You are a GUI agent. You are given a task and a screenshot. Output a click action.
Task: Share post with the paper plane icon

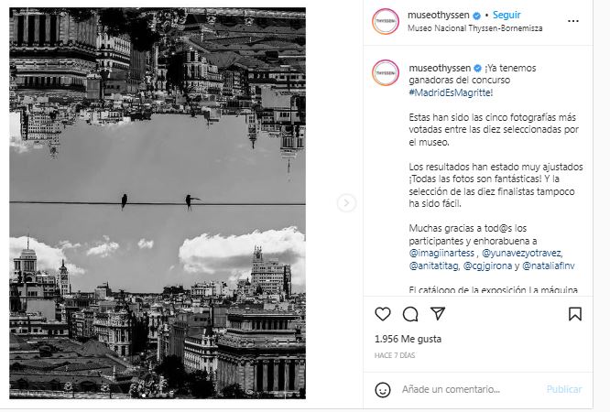[438, 313]
